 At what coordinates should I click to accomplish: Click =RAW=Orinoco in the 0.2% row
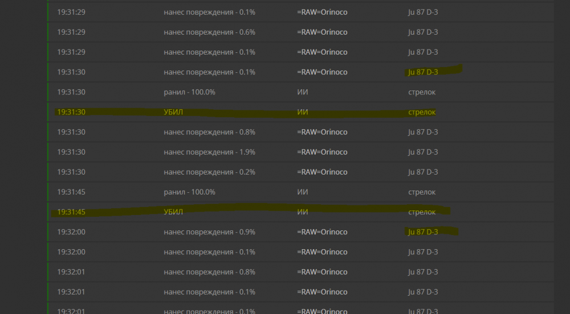point(322,172)
